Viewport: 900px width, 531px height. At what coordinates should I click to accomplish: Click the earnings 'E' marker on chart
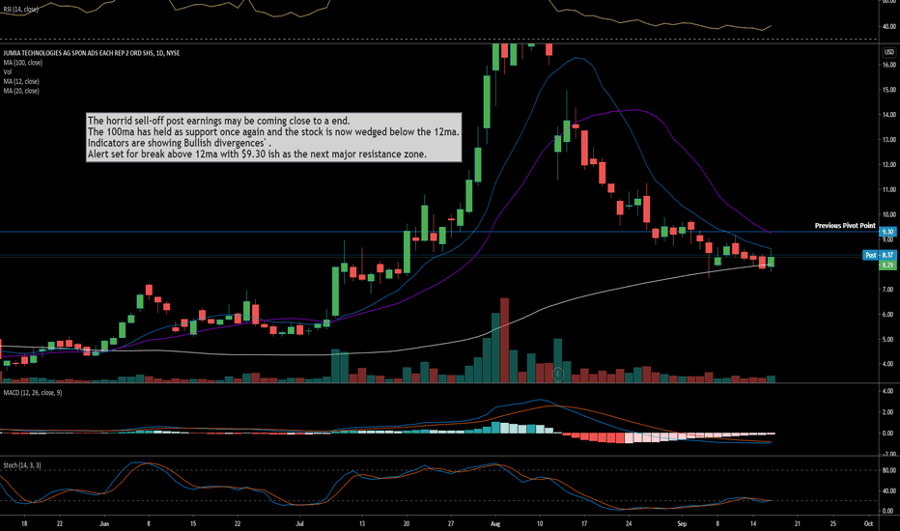click(x=557, y=375)
